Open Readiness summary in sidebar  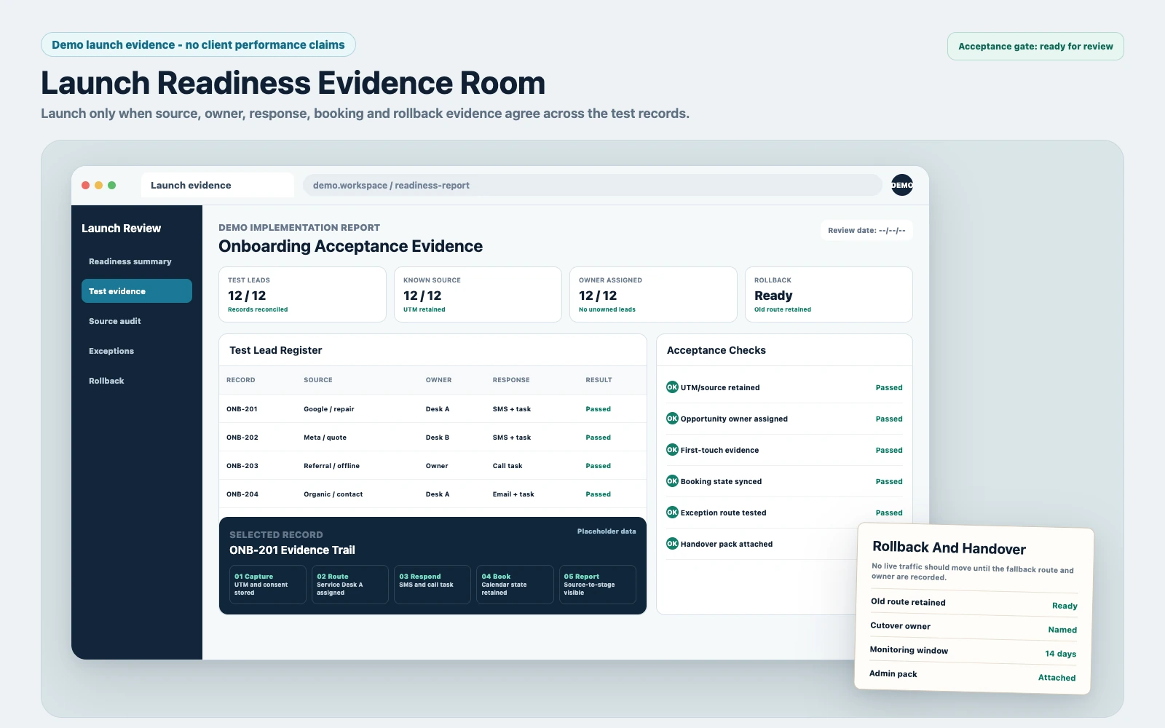(x=137, y=261)
